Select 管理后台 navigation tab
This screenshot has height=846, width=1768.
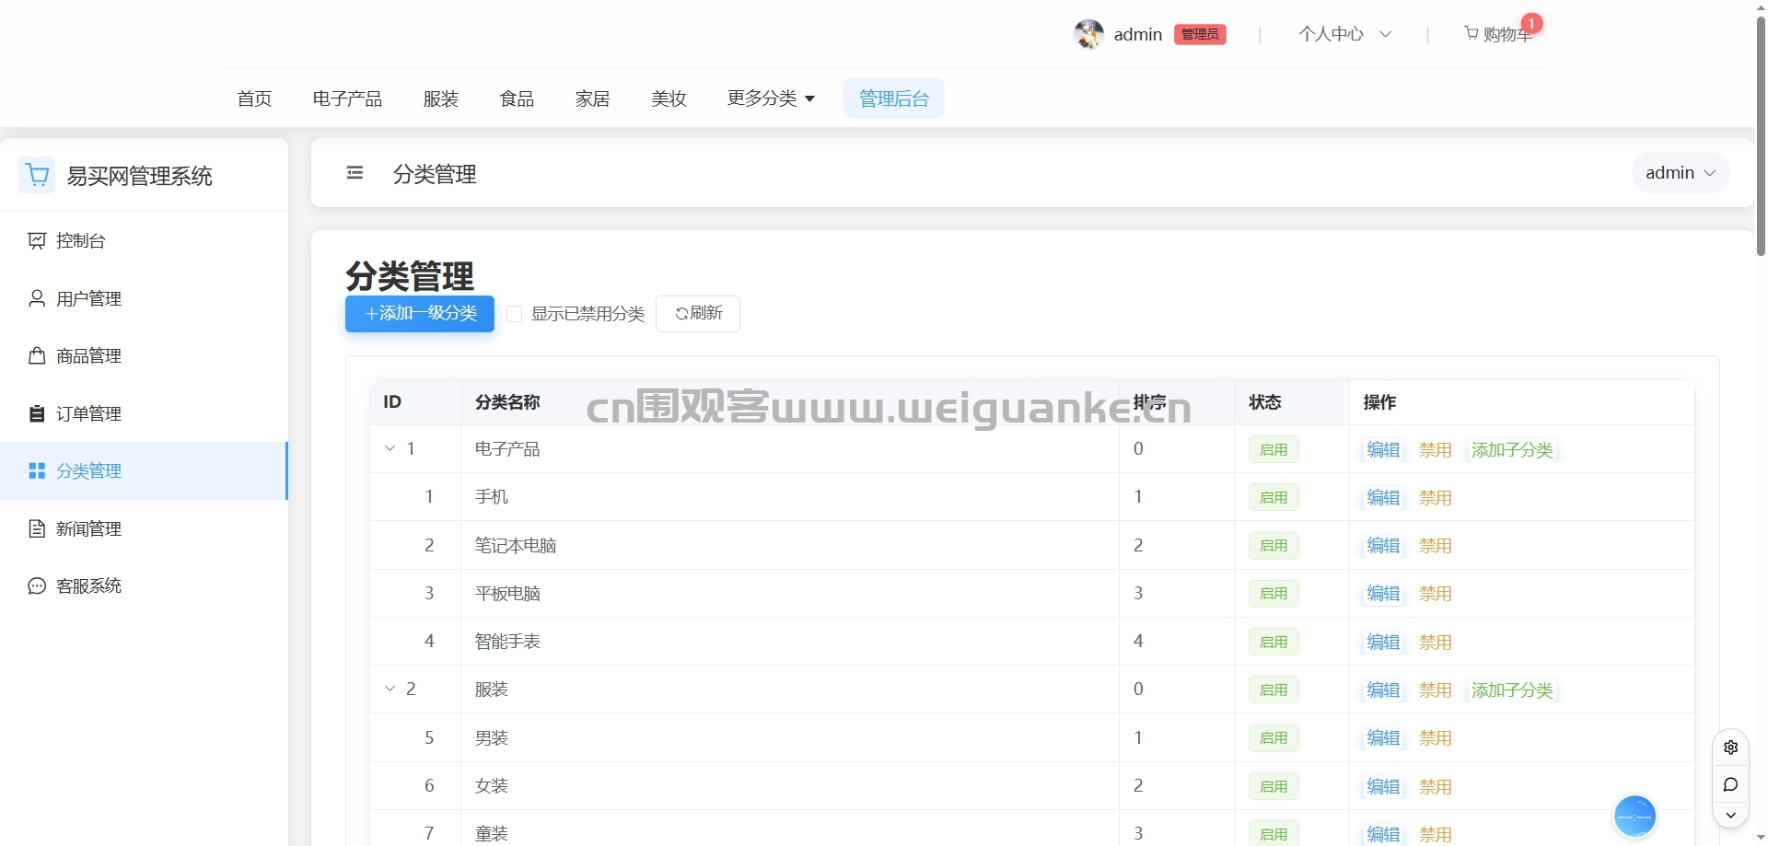point(894,99)
